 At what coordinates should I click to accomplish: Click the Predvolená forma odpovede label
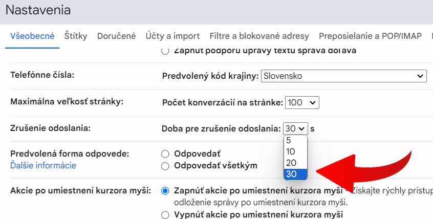click(70, 154)
